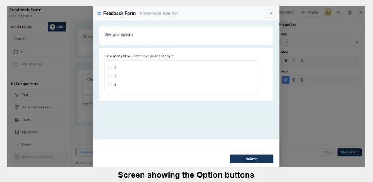
Task: Apply underline text style
Action: (301, 60)
